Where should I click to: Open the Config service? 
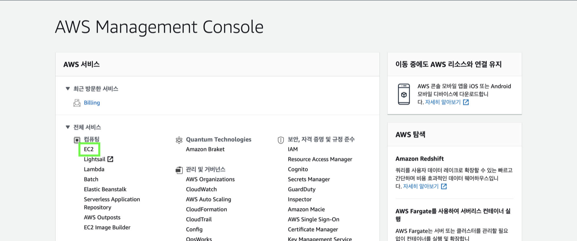[x=194, y=229]
